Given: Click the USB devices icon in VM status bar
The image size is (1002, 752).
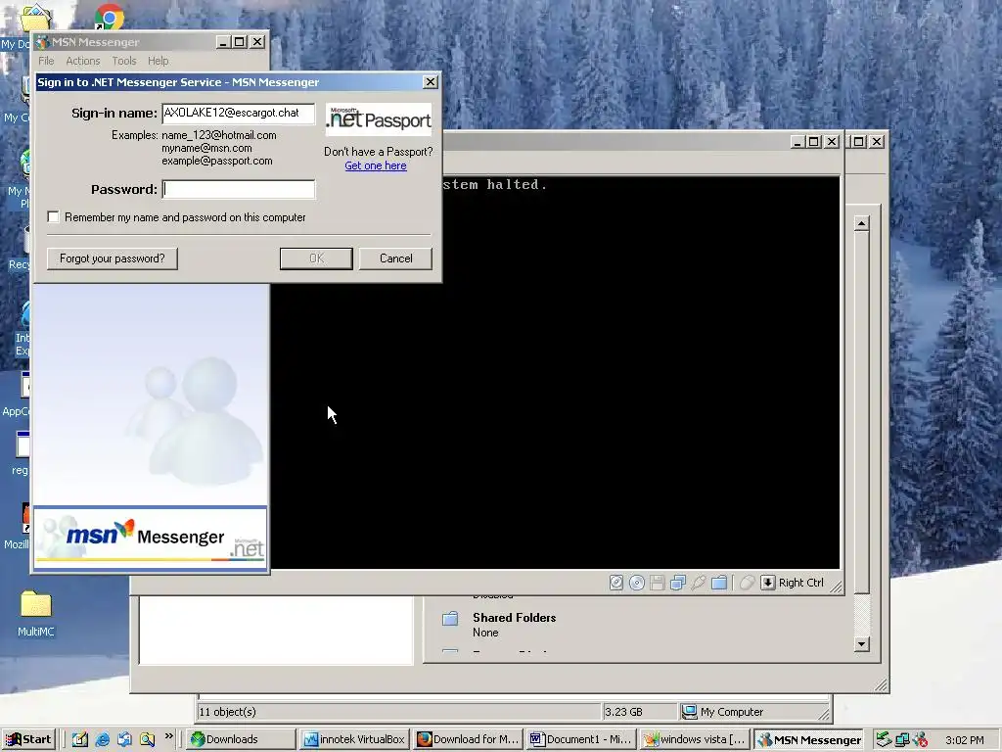Looking at the screenshot, I should click(699, 583).
